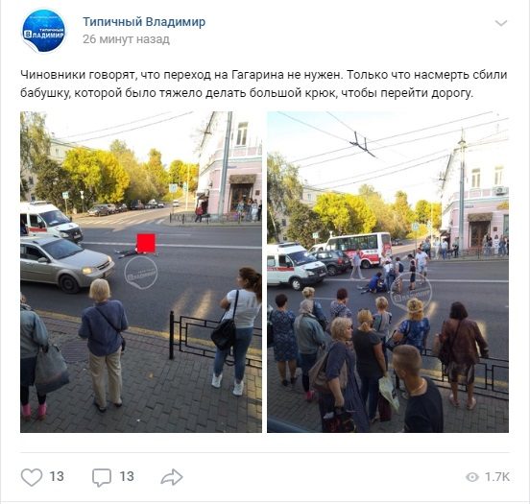Click the 1.7K views counter

pyautogui.click(x=497, y=477)
